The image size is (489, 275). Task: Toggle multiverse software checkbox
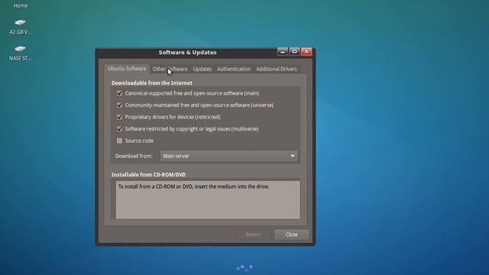(119, 129)
